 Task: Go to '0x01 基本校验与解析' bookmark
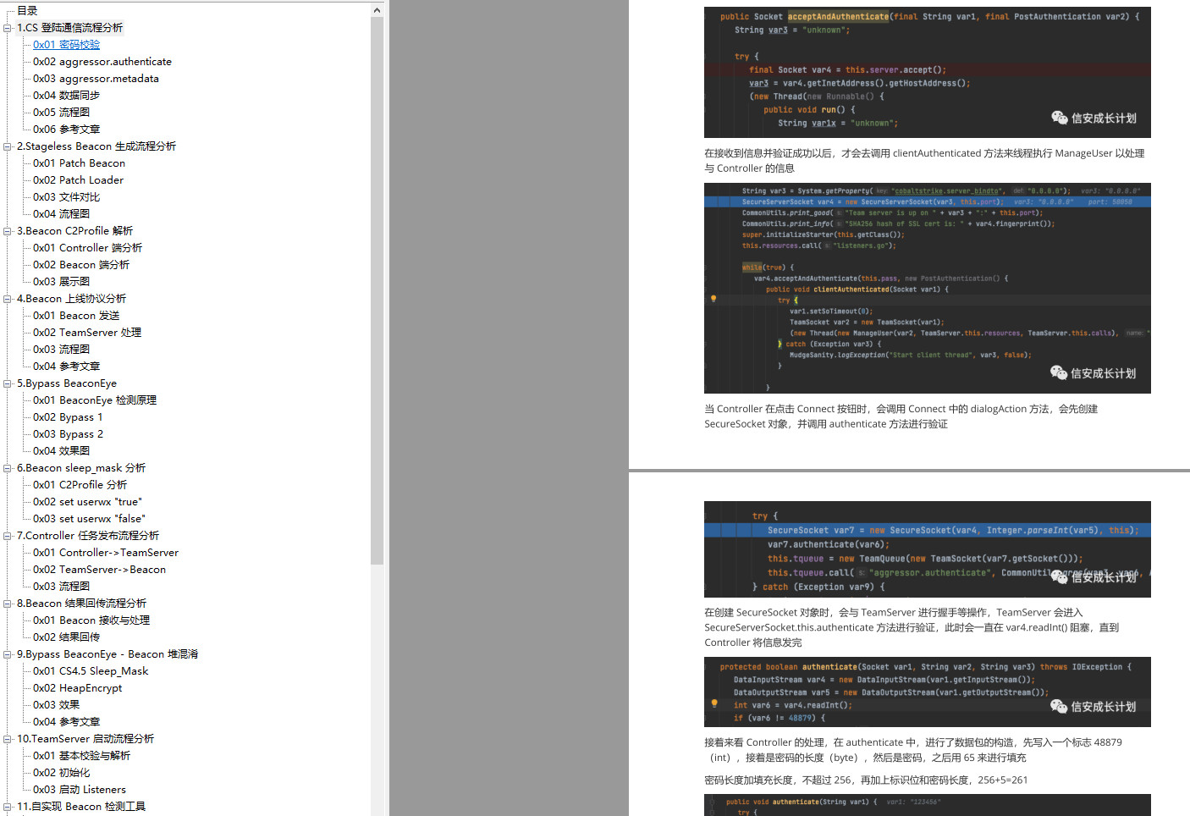point(81,756)
